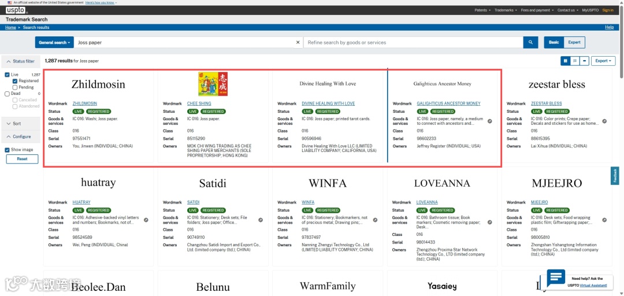This screenshot has height=296, width=624.
Task: Open the ZHILDMOSIN wordmark link
Action: pos(85,103)
